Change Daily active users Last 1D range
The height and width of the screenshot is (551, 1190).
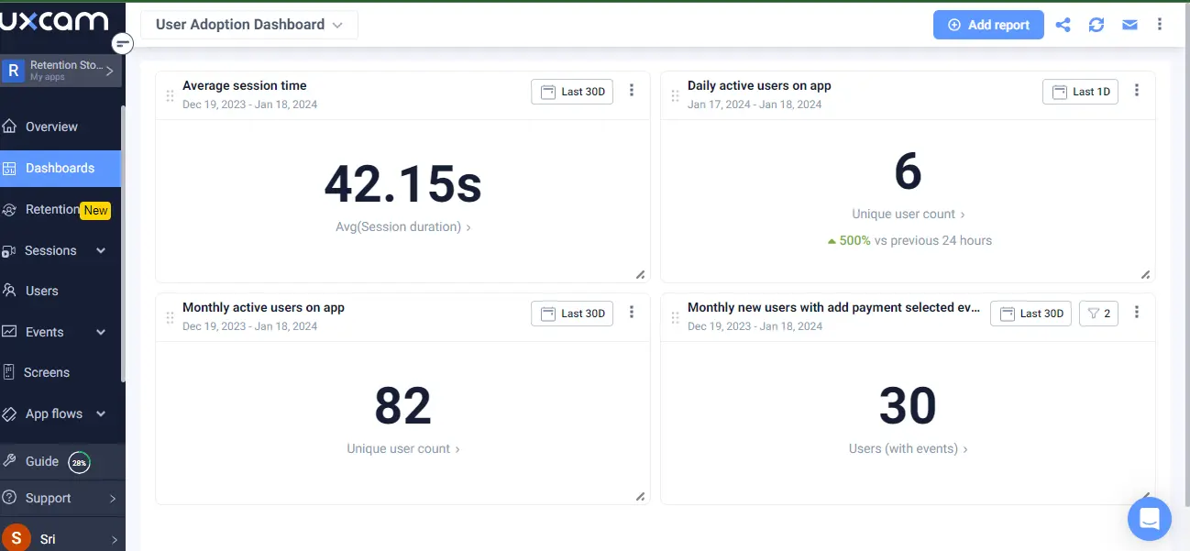[x=1081, y=92]
